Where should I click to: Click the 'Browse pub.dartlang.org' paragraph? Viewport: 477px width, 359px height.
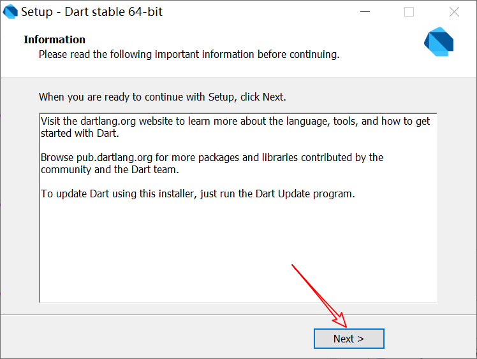click(x=212, y=164)
